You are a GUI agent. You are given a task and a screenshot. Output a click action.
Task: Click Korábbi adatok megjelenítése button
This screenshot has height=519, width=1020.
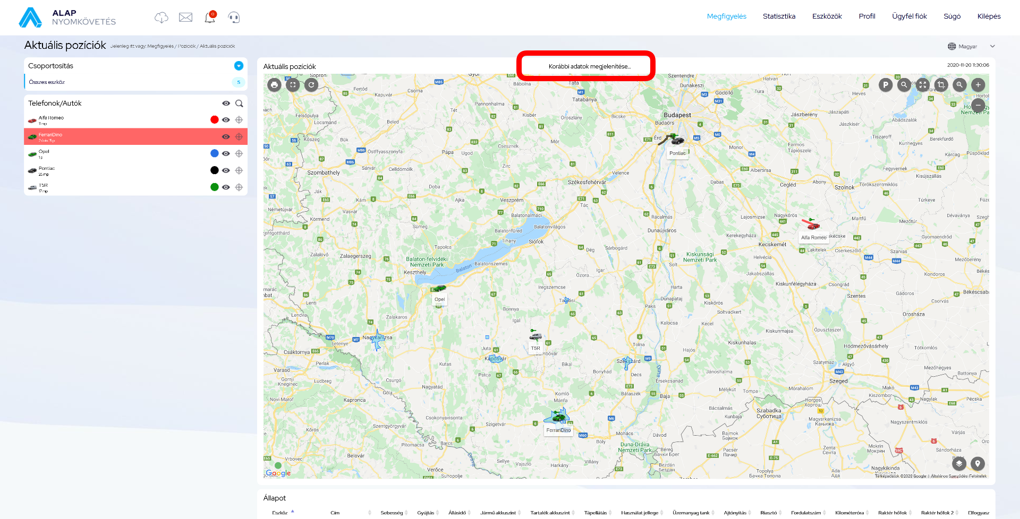coord(589,66)
